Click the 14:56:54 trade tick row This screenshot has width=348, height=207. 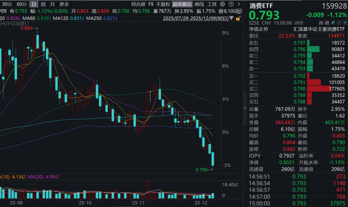[x=297, y=183]
